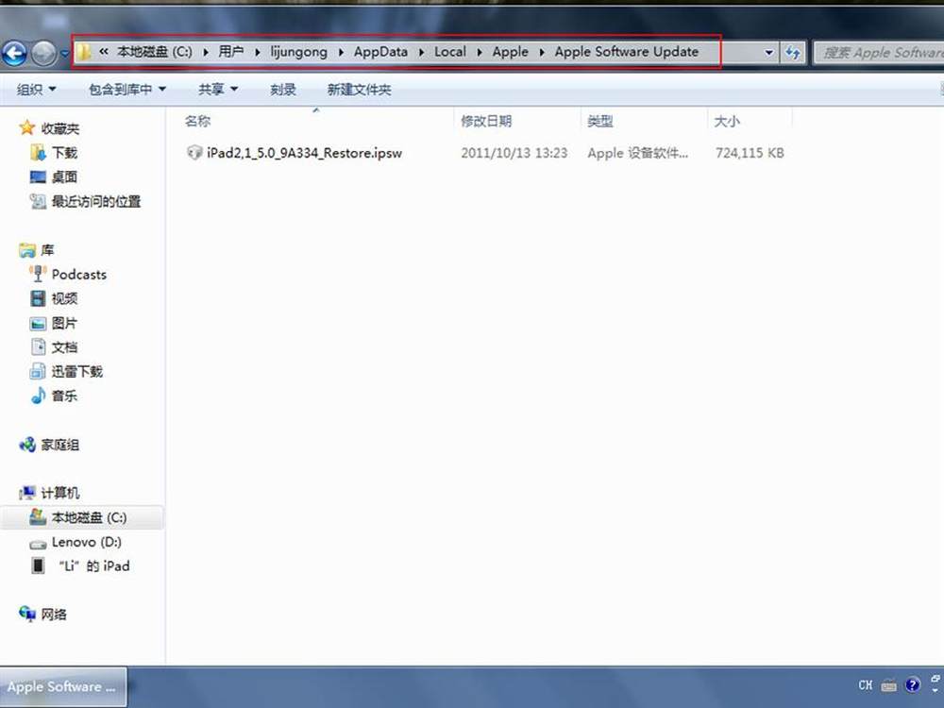Select the Lenovo (D:) drive
The width and height of the screenshot is (944, 708).
(86, 543)
